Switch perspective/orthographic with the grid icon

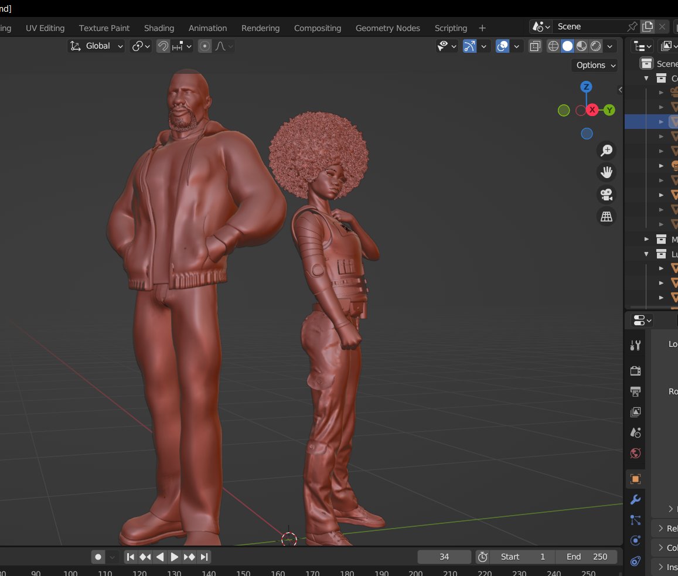(x=607, y=217)
